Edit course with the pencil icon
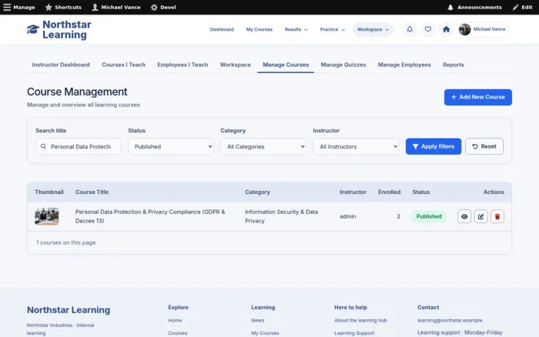Screen dimensions: 539x337 click(x=481, y=216)
